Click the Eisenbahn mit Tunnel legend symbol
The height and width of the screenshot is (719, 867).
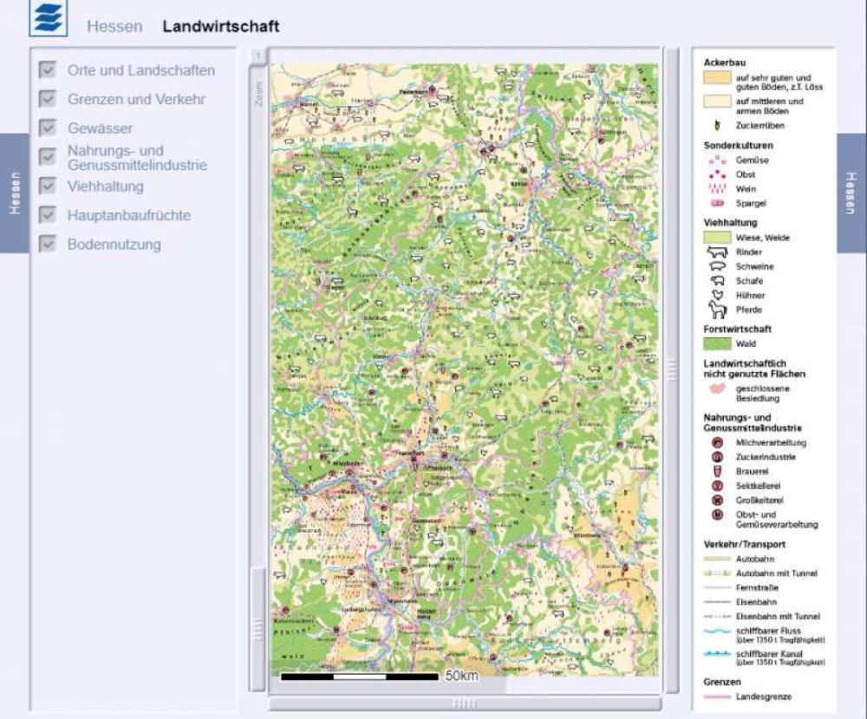[x=717, y=616]
